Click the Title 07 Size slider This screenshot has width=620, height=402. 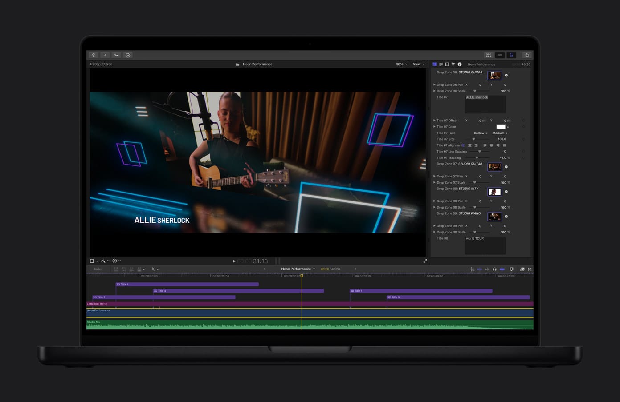pyautogui.click(x=473, y=139)
